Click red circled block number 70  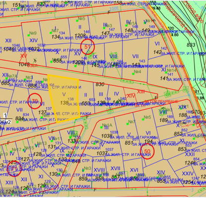coord(35,101)
